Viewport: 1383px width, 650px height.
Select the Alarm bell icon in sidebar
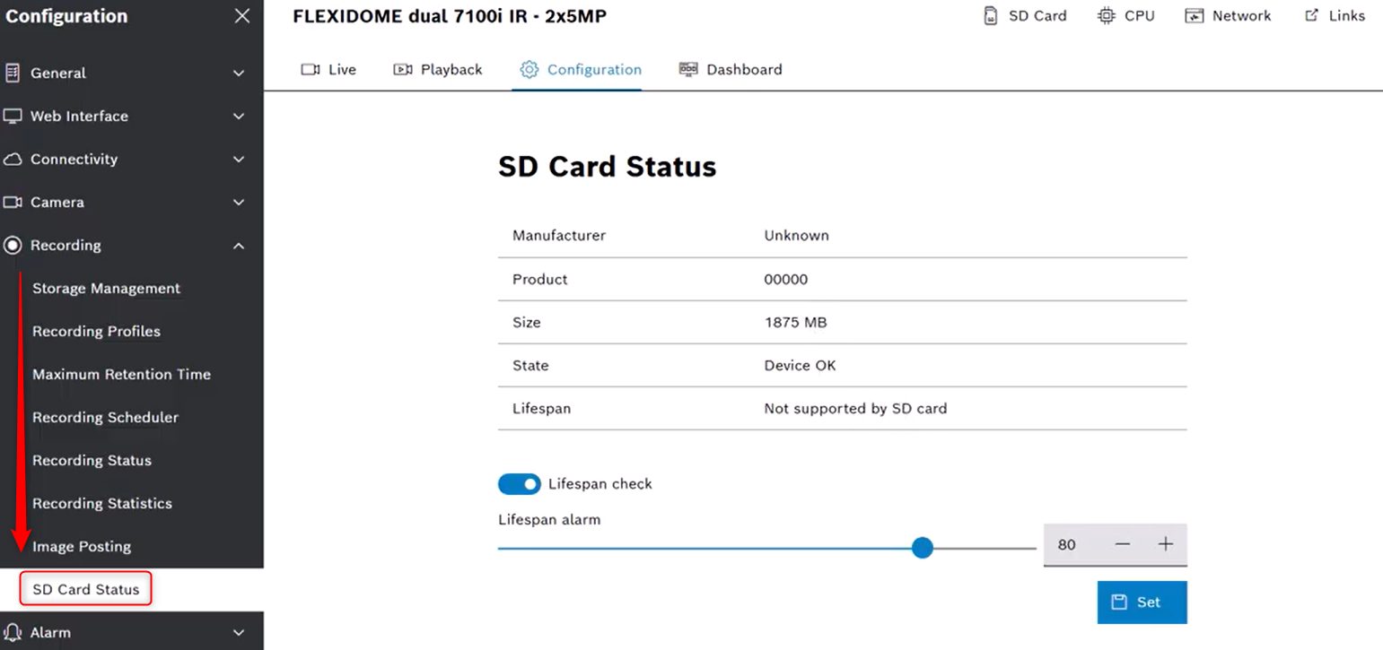point(12,631)
